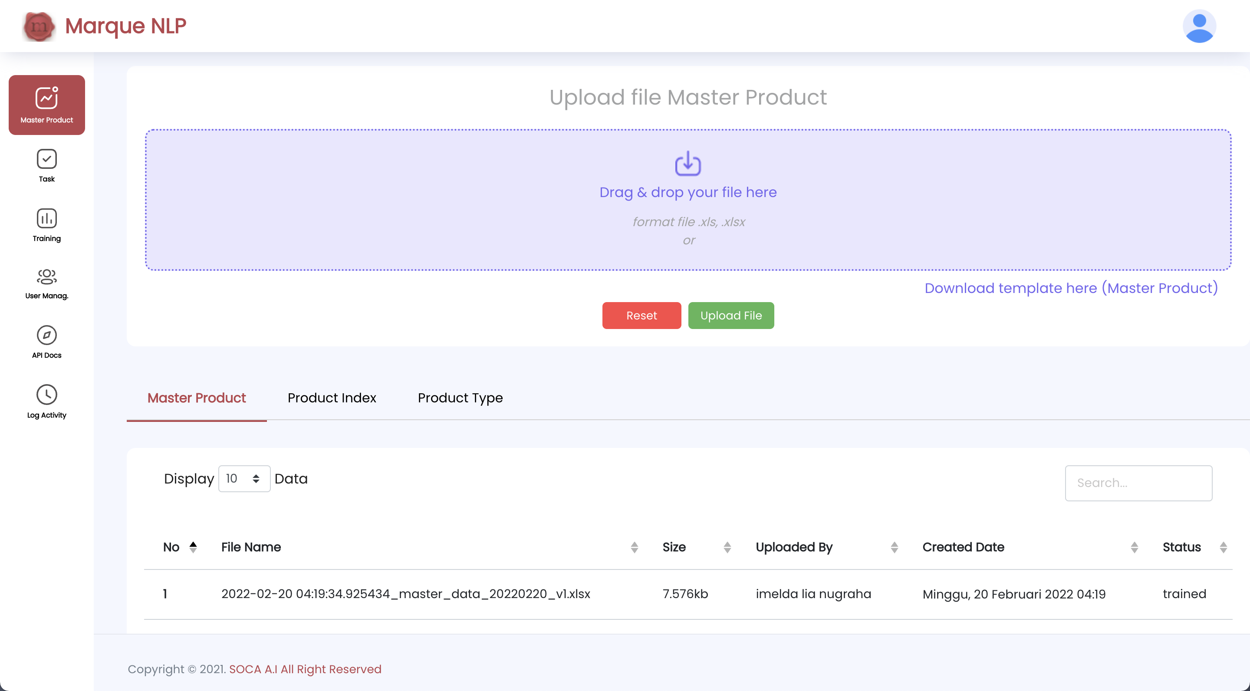The width and height of the screenshot is (1250, 691).
Task: Sort the table by Created Date arrows
Action: [x=1134, y=547]
